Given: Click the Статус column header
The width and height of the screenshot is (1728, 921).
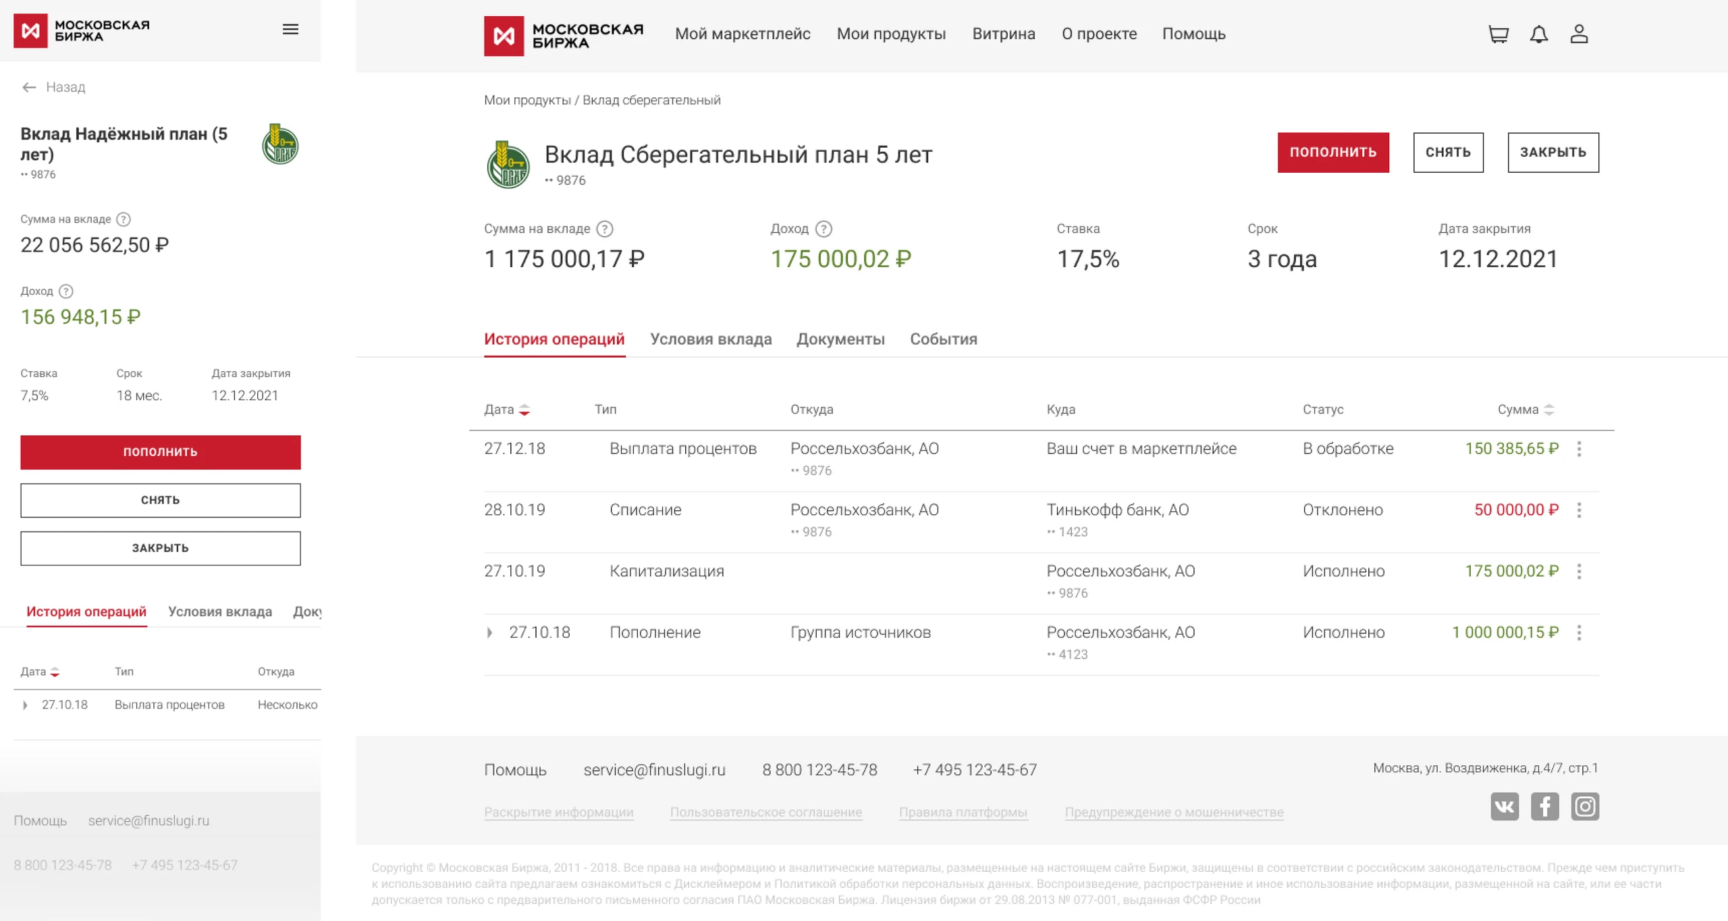Looking at the screenshot, I should 1323,410.
